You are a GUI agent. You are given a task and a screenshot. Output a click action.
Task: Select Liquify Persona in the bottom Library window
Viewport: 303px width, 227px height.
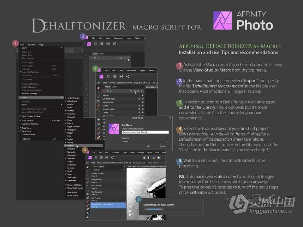[x=96, y=158]
